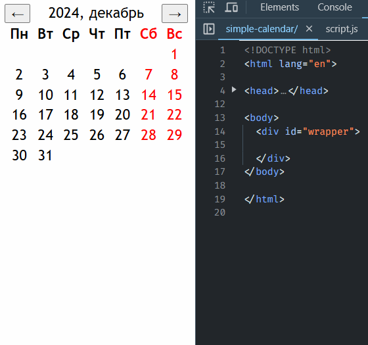Select day 13 in the calendar
This screenshot has height=345, width=368.
[122, 95]
